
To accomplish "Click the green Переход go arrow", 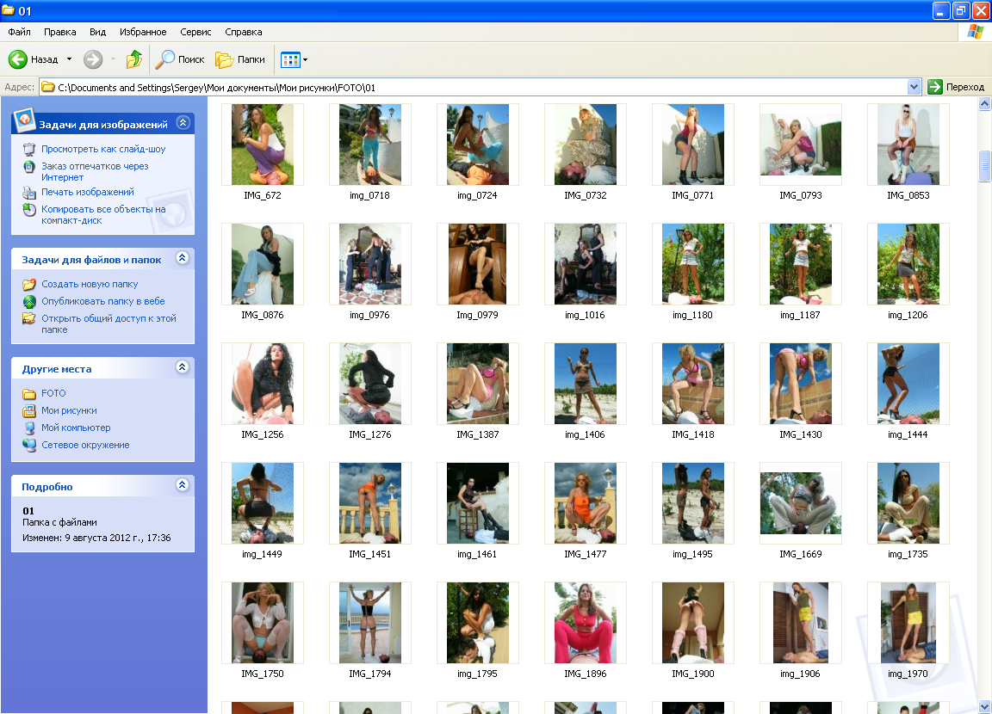I will pyautogui.click(x=934, y=87).
